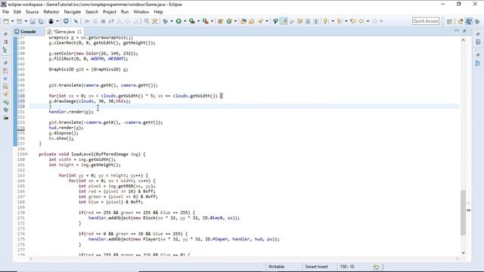The height and width of the screenshot is (272, 484).
Task: Click the Open Console monitor icon in toolbar
Action: pos(66,21)
